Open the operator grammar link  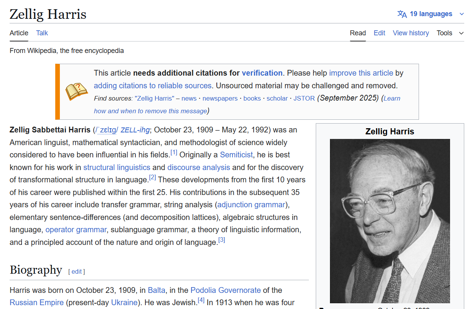(x=76, y=230)
